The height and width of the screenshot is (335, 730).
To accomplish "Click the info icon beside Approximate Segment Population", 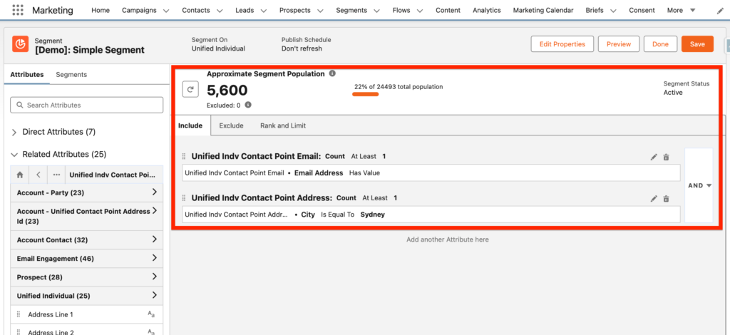I will tap(332, 73).
